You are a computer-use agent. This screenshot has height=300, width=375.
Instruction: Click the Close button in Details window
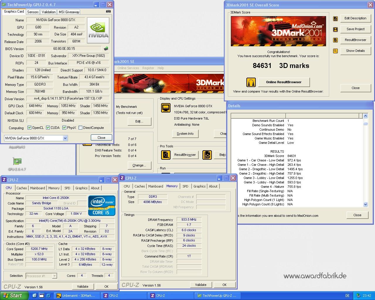click(x=357, y=215)
